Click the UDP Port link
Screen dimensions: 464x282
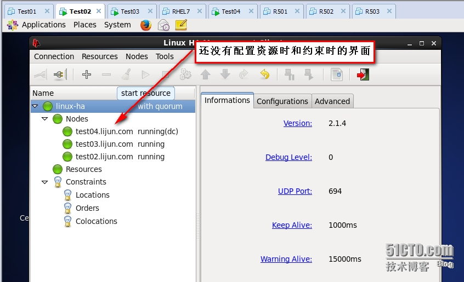tap(295, 191)
